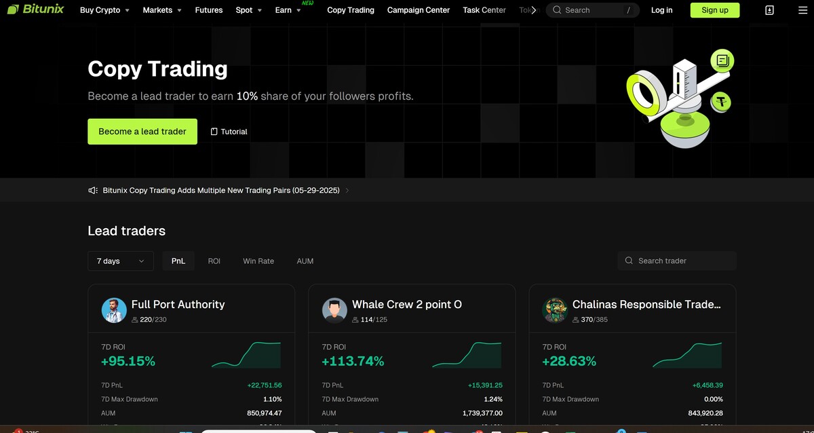The image size is (814, 433).
Task: Open the app download icon
Action: pos(769,10)
